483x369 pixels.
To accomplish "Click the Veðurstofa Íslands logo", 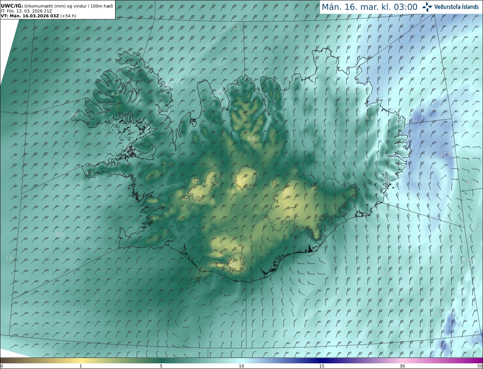I will click(x=451, y=6).
